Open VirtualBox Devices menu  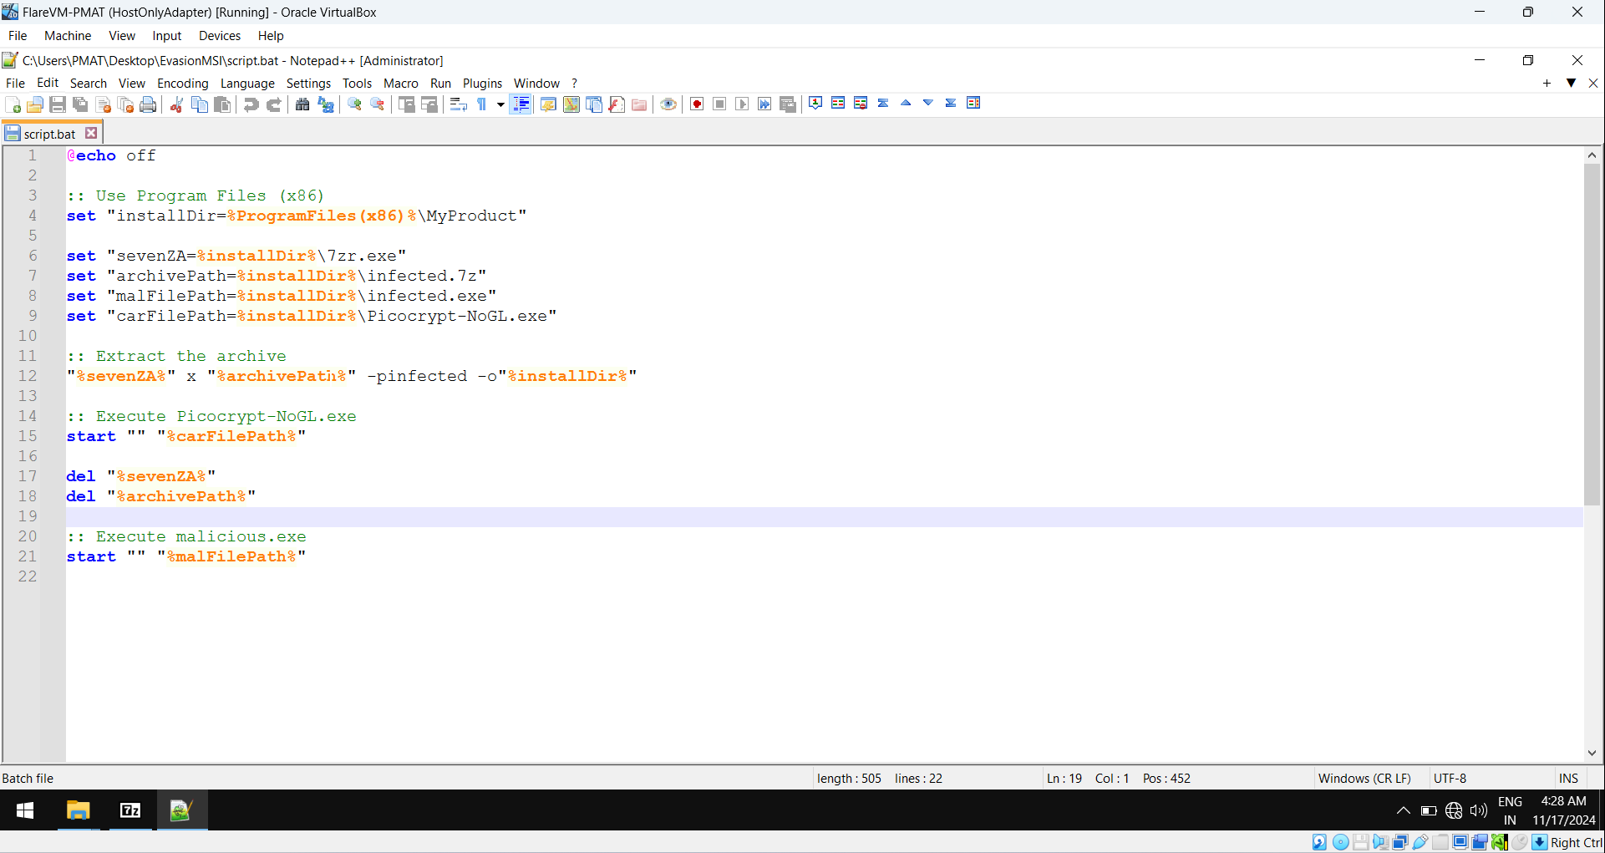tap(220, 35)
